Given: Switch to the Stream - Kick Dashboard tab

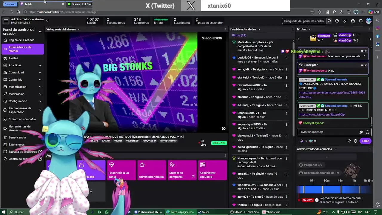Looking at the screenshot, I should 79,4.
